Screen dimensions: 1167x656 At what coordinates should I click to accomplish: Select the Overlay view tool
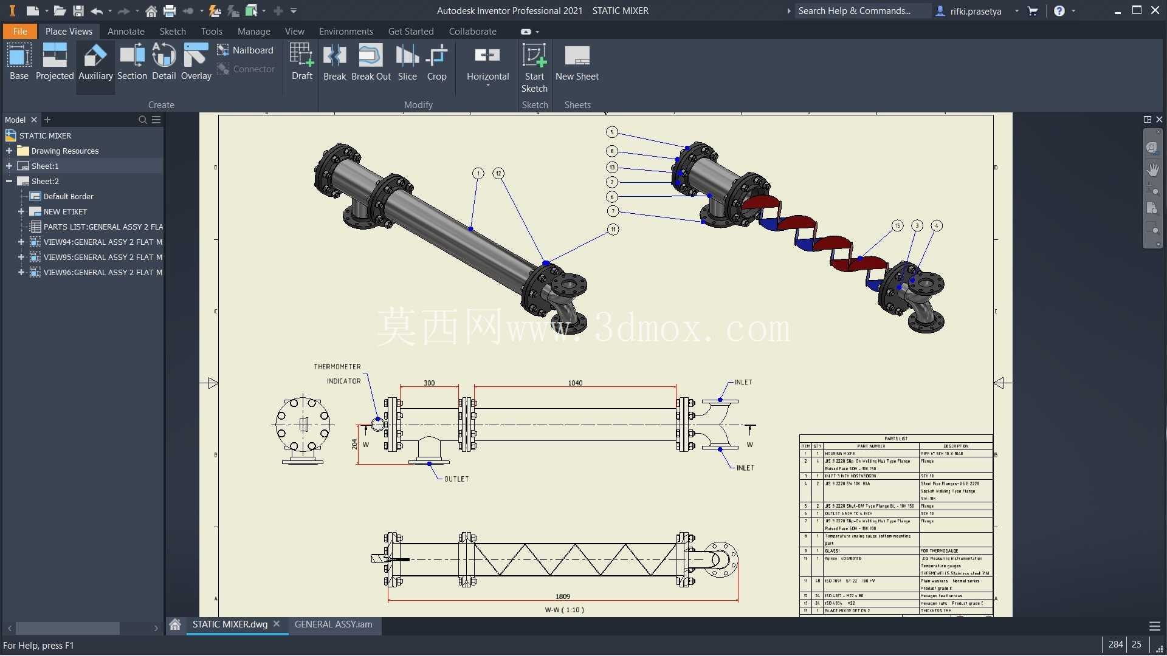click(196, 62)
